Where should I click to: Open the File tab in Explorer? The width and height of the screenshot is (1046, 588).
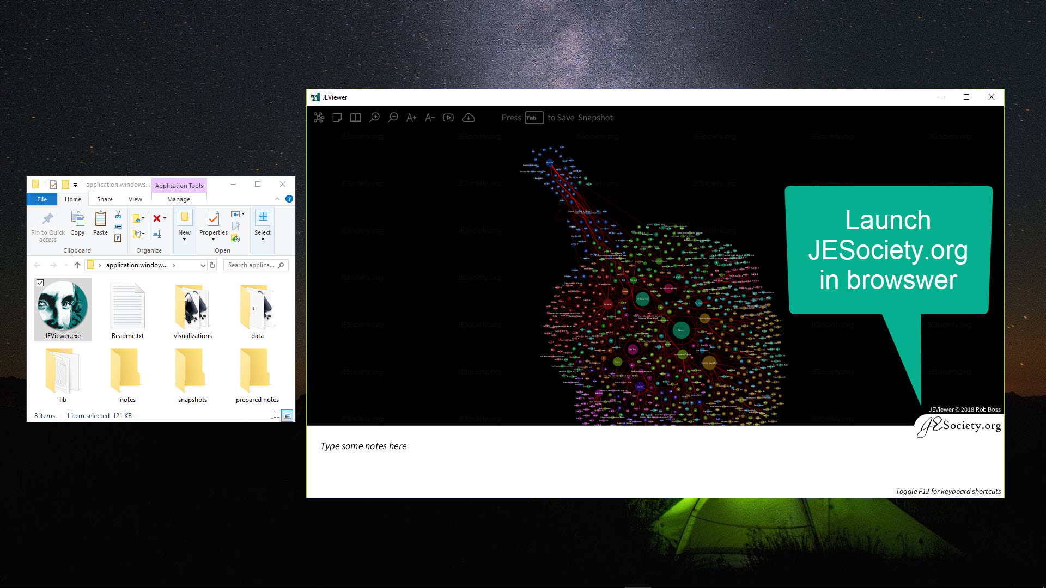click(42, 199)
